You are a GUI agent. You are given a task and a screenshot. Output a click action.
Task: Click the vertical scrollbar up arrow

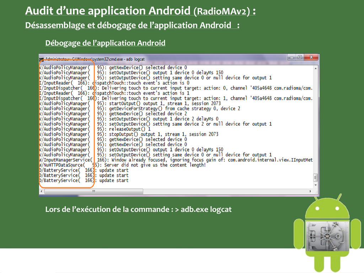pos(316,69)
